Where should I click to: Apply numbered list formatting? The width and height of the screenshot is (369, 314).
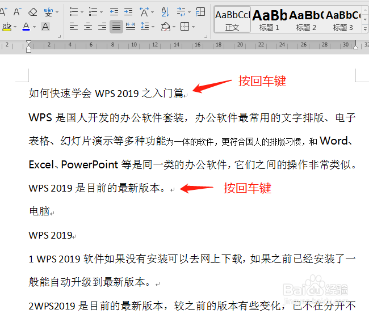tap(93, 12)
